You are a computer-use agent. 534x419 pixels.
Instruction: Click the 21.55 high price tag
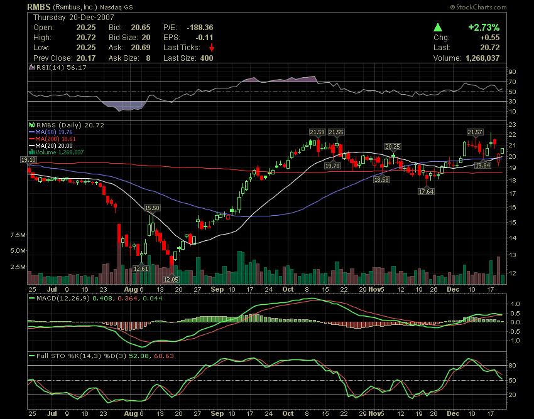(x=336, y=132)
